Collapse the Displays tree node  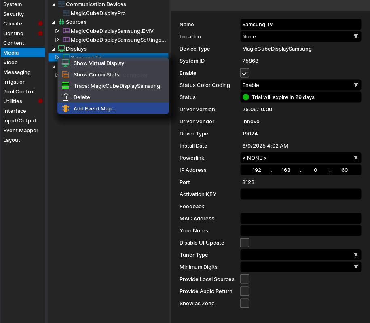[x=53, y=49]
